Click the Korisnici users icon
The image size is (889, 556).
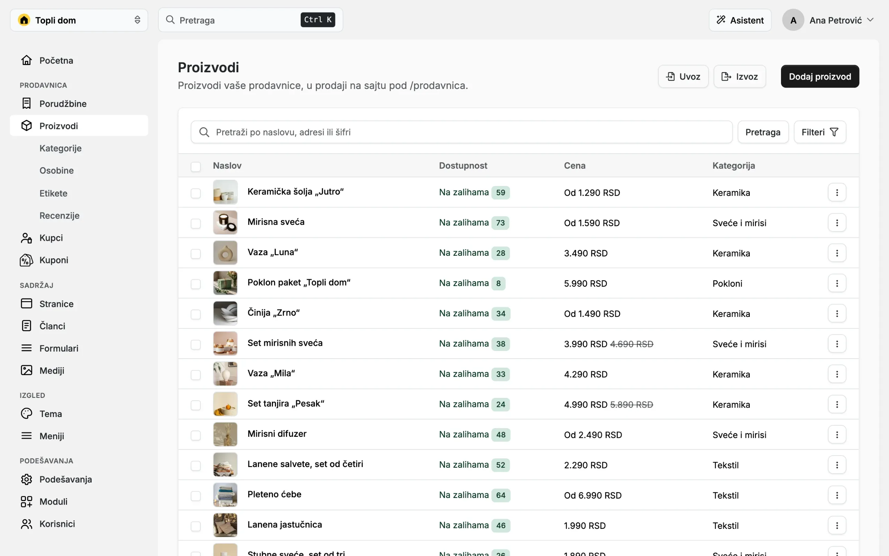pos(26,524)
